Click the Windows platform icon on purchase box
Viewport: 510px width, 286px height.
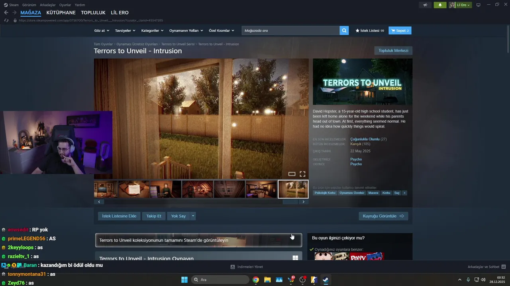[295, 258]
